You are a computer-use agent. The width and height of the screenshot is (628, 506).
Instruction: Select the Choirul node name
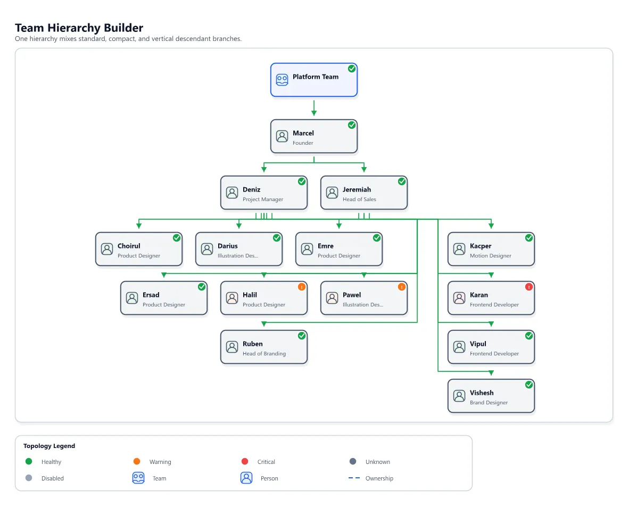click(129, 246)
